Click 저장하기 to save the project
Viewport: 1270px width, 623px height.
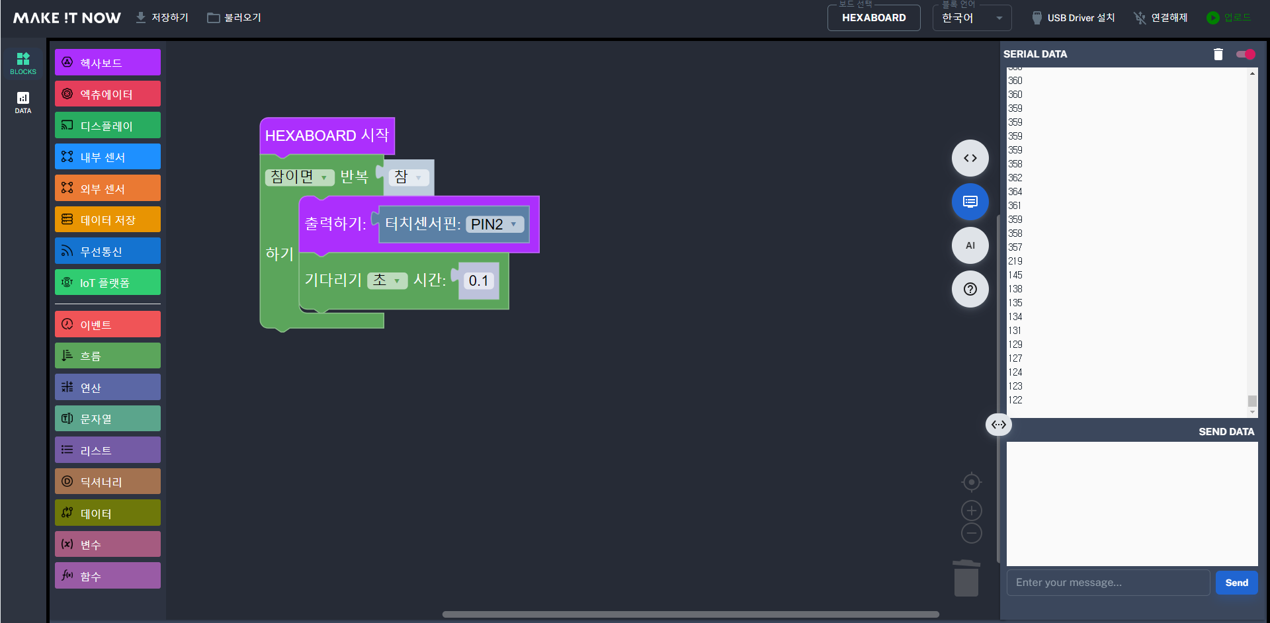pos(162,17)
